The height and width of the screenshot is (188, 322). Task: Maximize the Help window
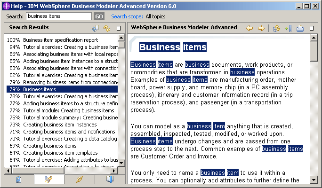coord(306,6)
